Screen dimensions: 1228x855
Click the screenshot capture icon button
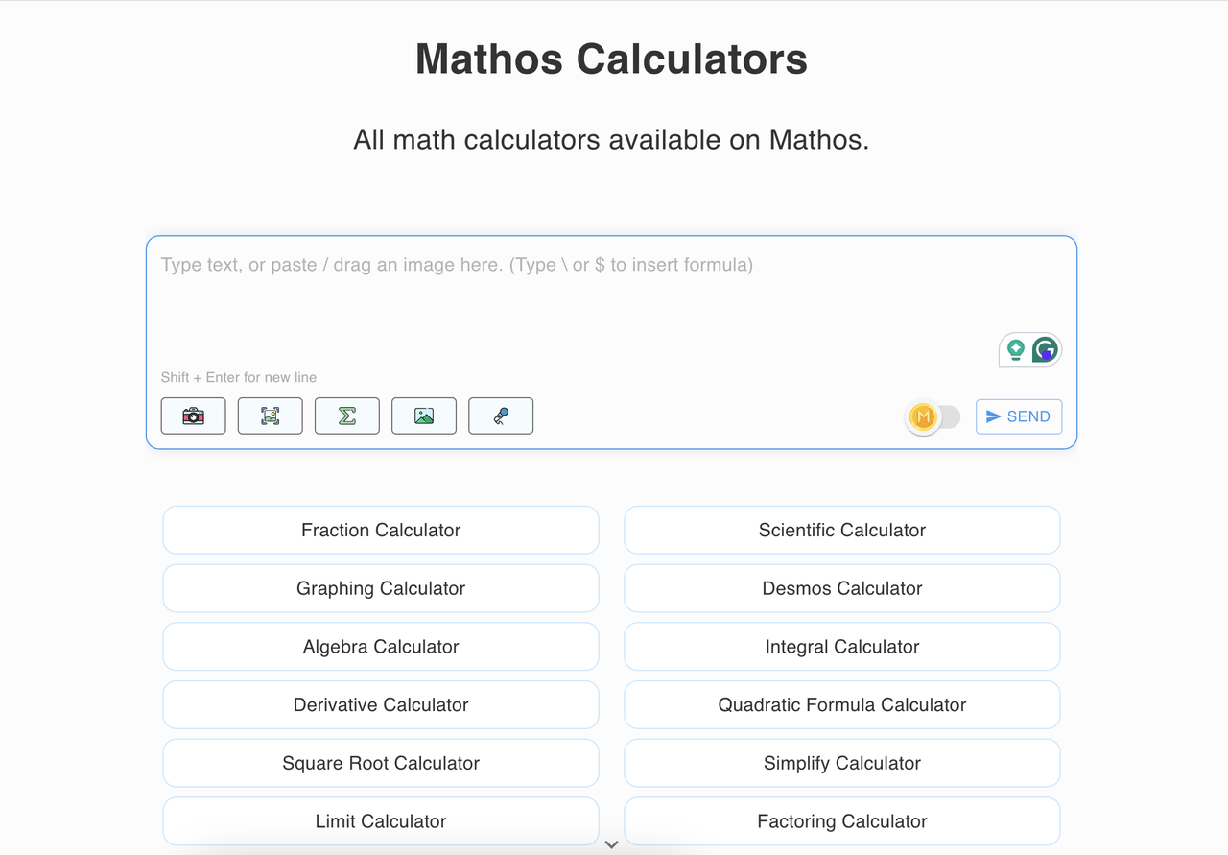(271, 416)
